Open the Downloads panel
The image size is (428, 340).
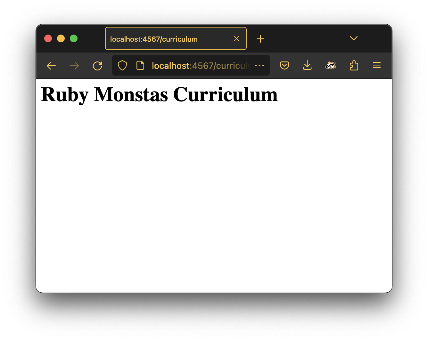[x=307, y=65]
